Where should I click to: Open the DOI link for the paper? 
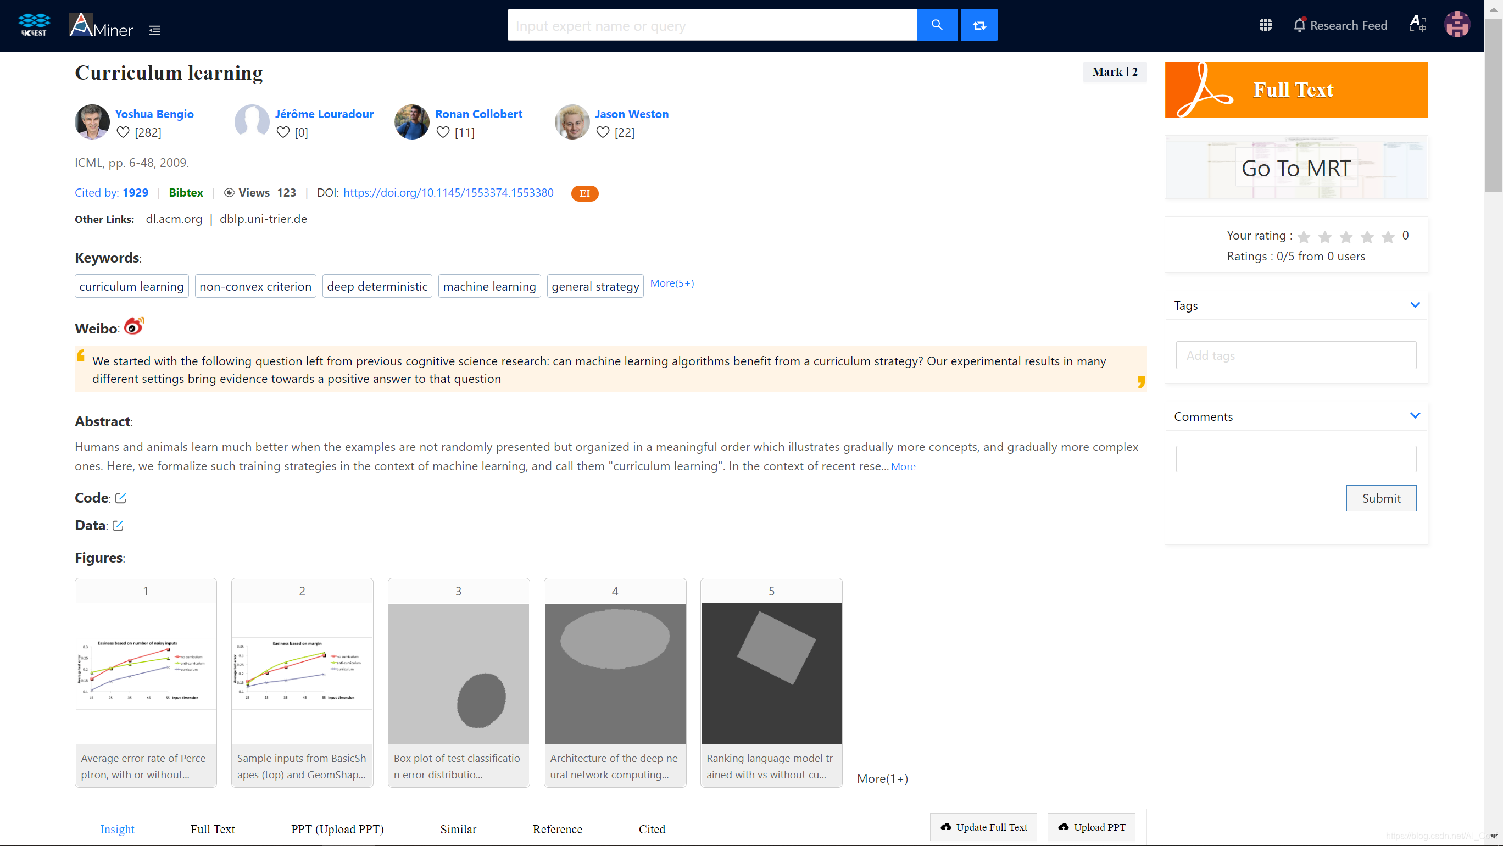448,192
